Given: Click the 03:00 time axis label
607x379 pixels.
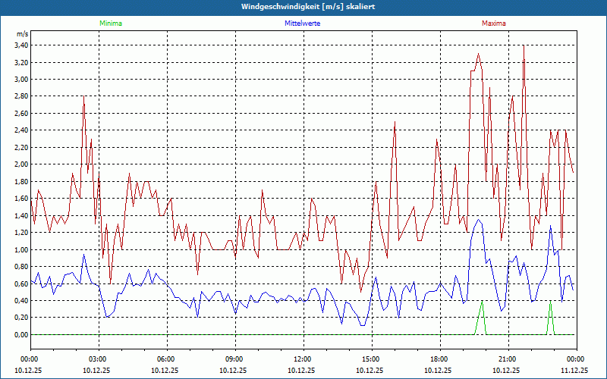Looking at the screenshot, I should 96,359.
